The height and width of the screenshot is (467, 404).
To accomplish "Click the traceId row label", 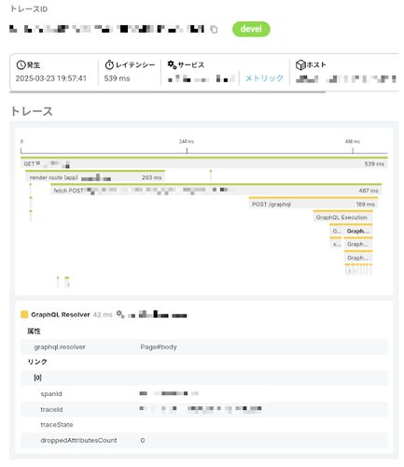I will (x=51, y=409).
